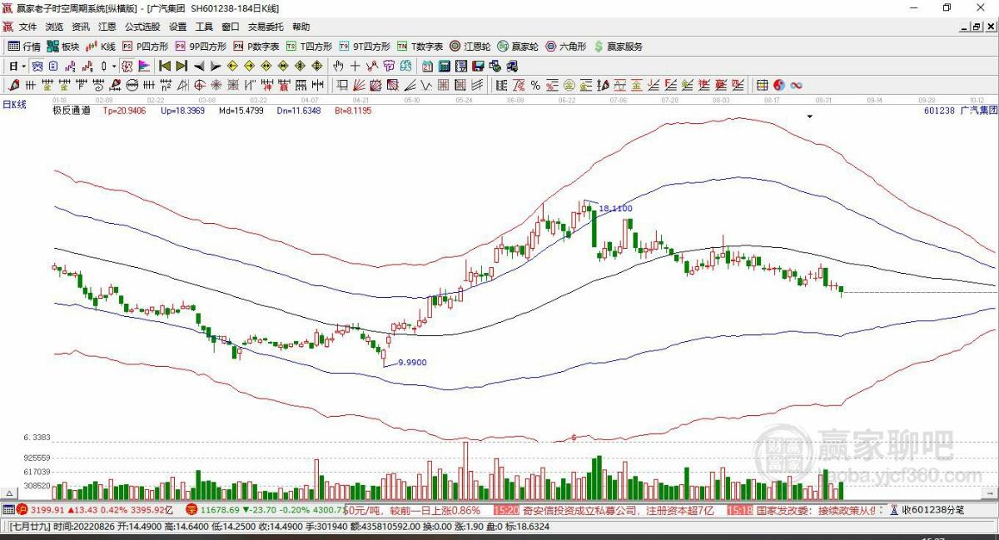Click the 11678.69 index in status bar
The width and height of the screenshot is (999, 540).
(x=220, y=509)
